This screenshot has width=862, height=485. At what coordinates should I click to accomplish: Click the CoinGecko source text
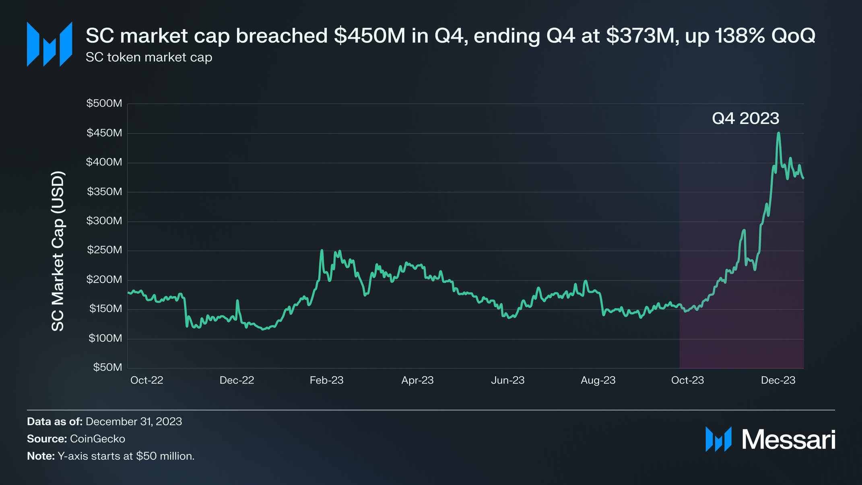click(x=97, y=439)
